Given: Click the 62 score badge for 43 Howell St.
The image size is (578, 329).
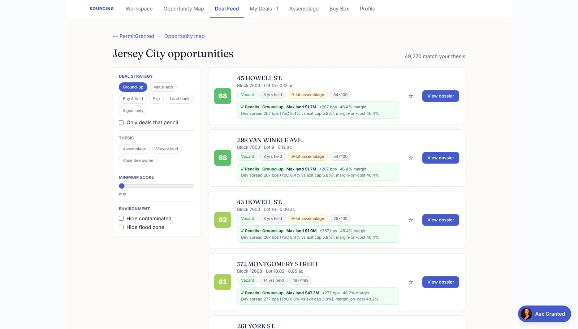Looking at the screenshot, I should [223, 220].
